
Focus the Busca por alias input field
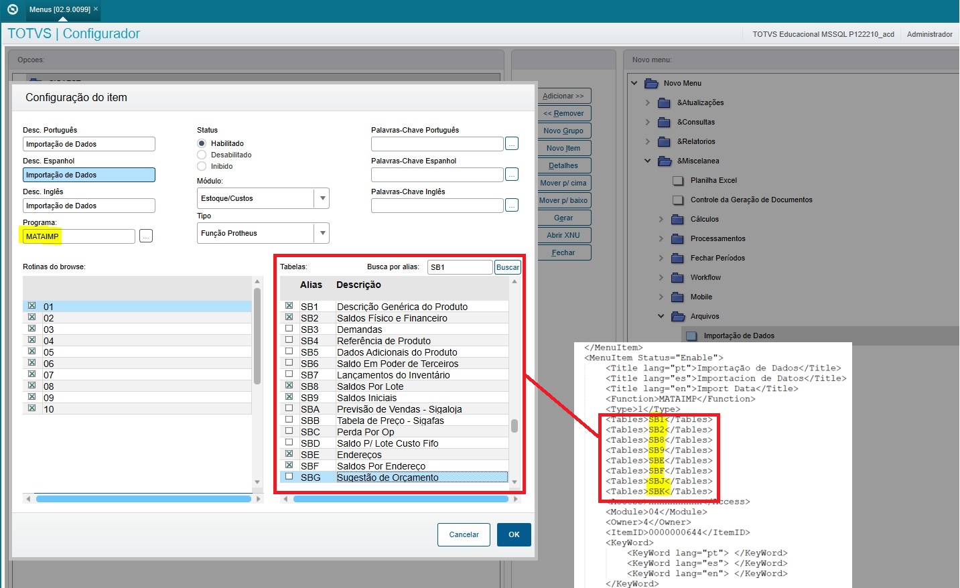[460, 267]
